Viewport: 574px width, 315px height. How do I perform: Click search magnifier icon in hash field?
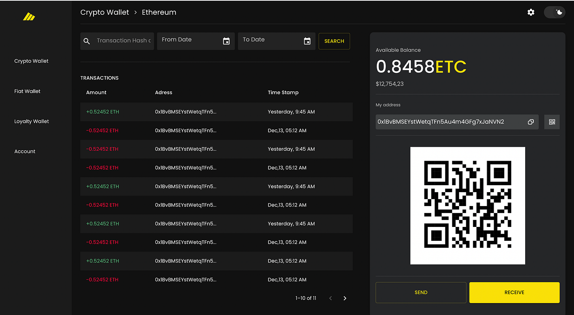point(87,41)
